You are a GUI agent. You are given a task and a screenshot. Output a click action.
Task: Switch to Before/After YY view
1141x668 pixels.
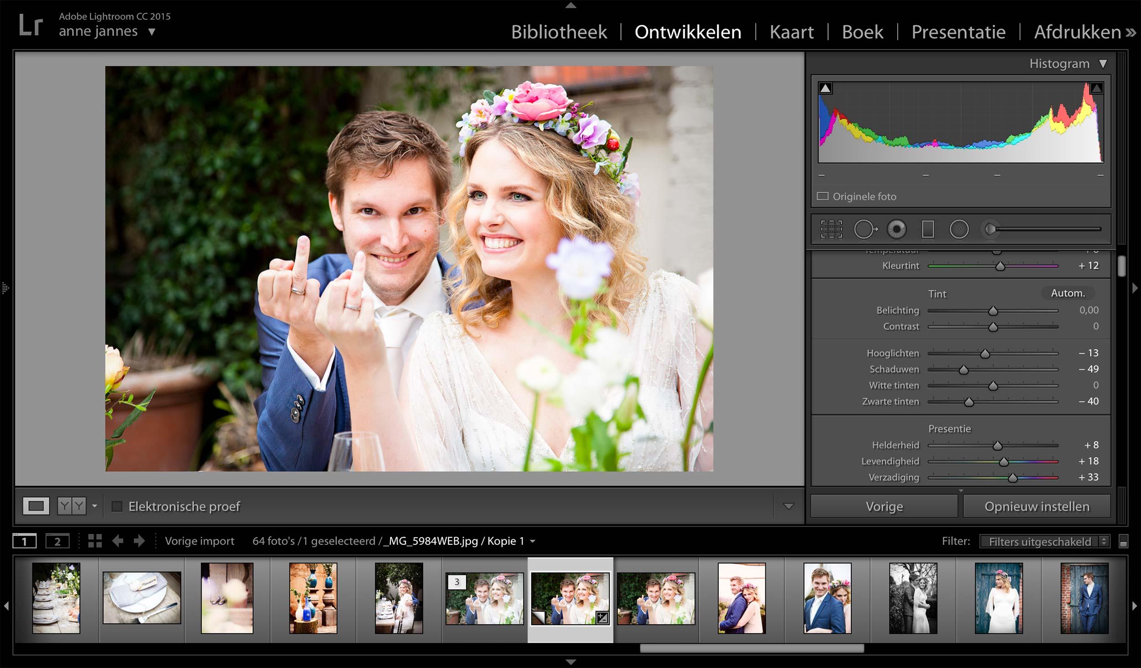click(x=72, y=506)
